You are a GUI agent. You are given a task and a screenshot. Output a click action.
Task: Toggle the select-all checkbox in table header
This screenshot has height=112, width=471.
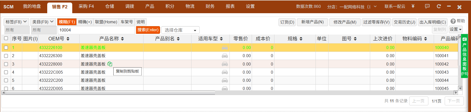(6, 38)
